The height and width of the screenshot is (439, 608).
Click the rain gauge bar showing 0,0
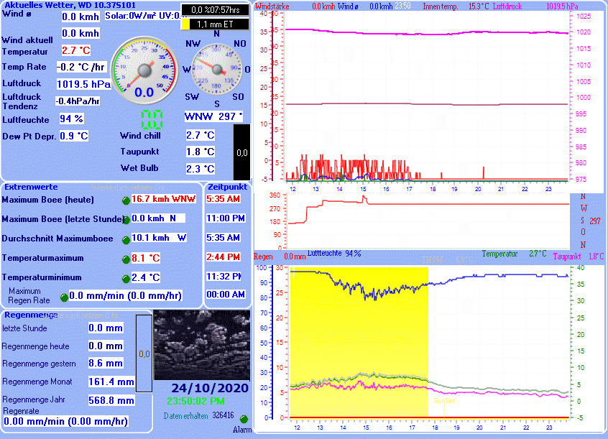[144, 353]
